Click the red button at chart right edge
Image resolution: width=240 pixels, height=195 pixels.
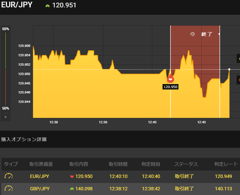pyautogui.click(x=238, y=80)
